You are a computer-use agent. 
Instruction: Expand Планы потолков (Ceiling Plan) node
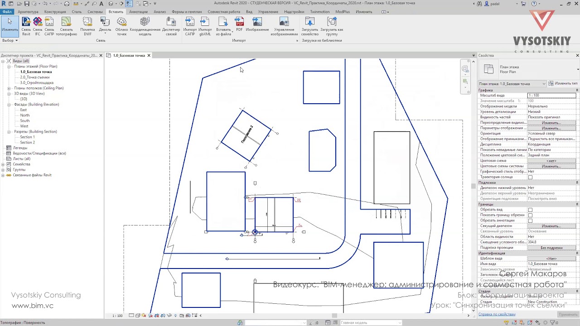pos(9,88)
